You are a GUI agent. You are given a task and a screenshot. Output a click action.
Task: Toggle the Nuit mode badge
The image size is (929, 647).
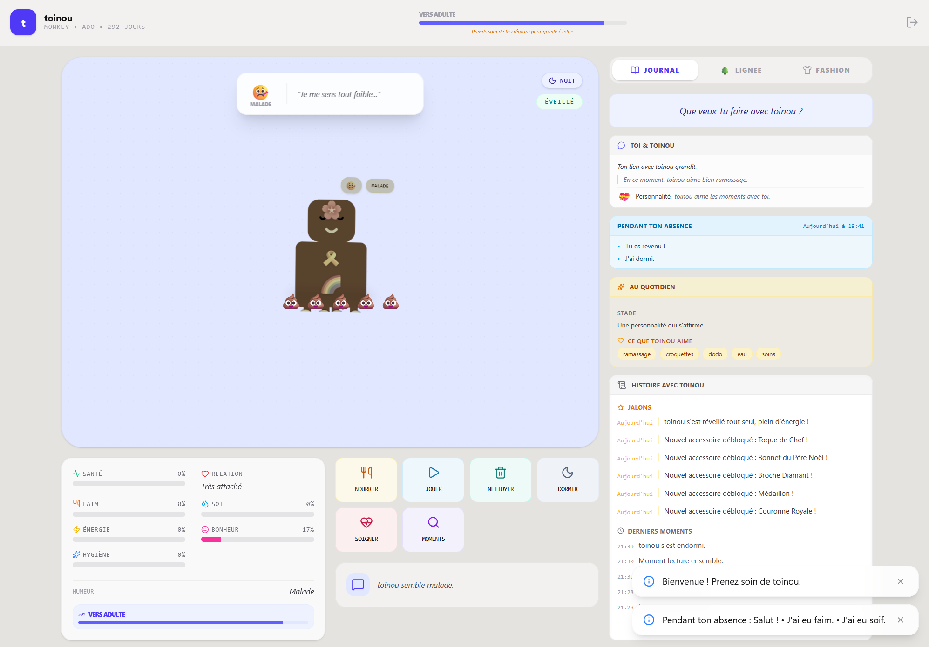tap(562, 80)
